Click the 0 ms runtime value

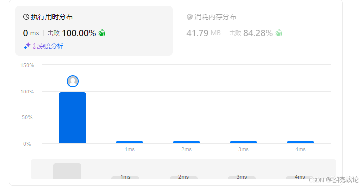tap(31, 33)
